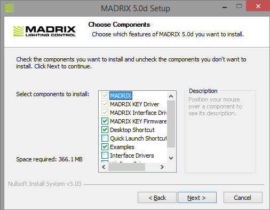This screenshot has height=210, width=270.
Task: Enable the Interface Drivers checkbox
Action: (x=105, y=155)
